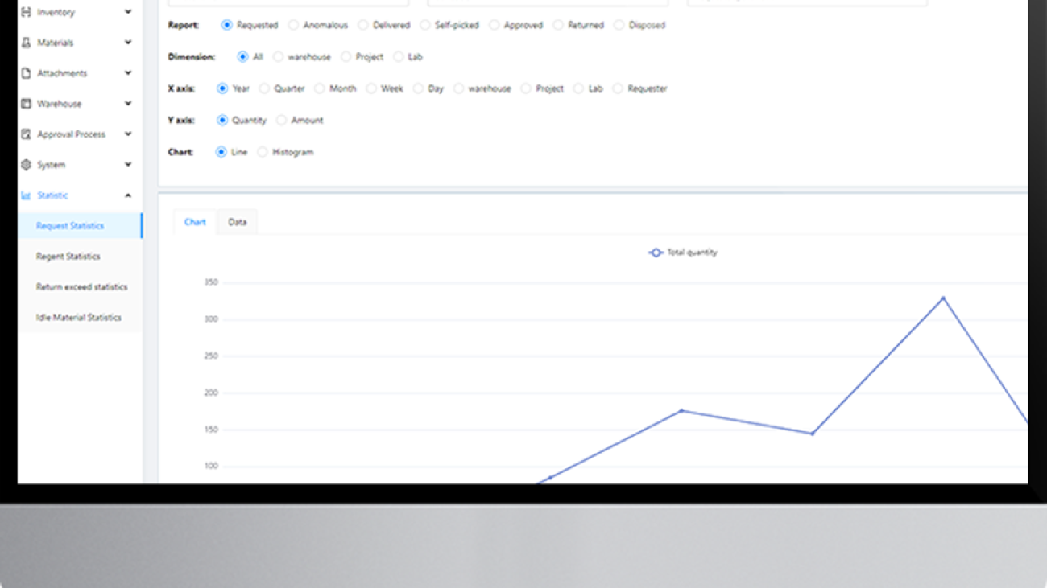The height and width of the screenshot is (588, 1047).
Task: Set X axis to Quarter
Action: point(264,88)
